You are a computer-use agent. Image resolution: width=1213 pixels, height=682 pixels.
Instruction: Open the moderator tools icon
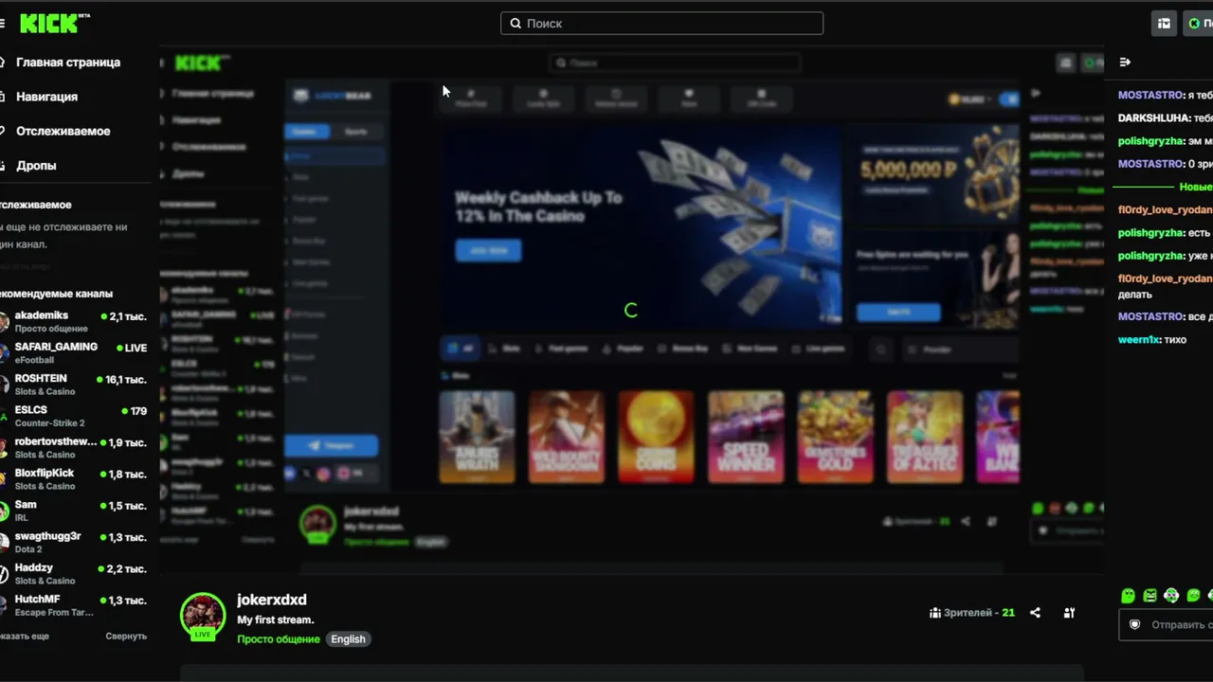click(x=1069, y=613)
